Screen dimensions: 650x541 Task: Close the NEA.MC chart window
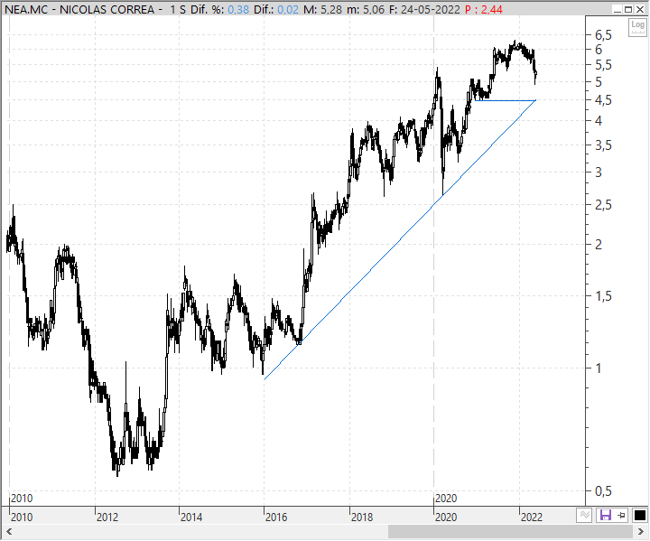(640, 9)
